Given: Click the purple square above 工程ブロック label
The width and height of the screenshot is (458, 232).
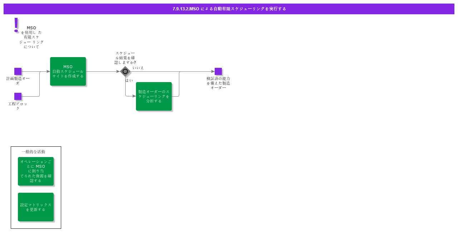Looking at the screenshot, I should 18,96.
